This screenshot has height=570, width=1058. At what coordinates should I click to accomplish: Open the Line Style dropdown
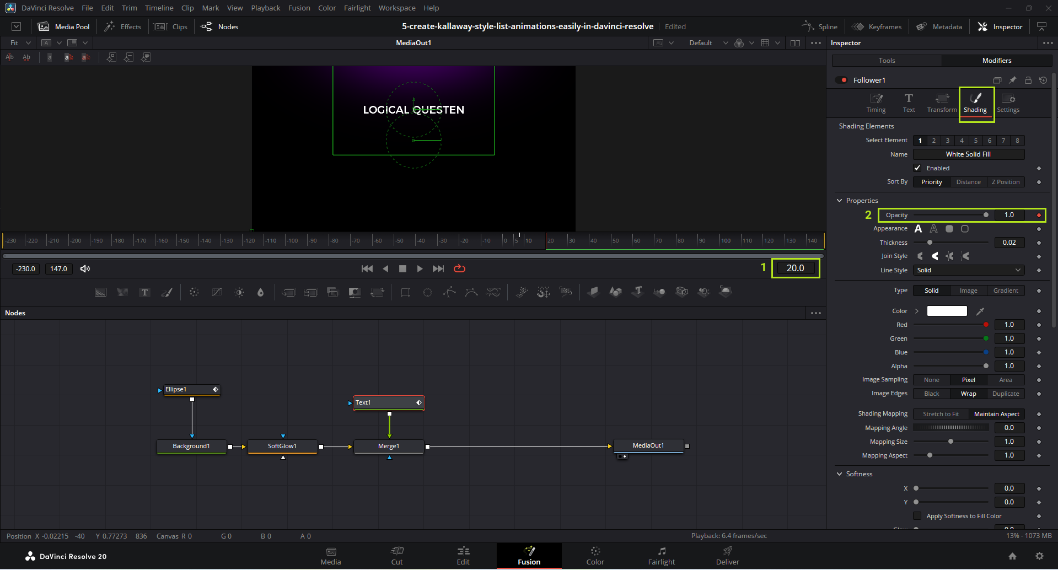(968, 270)
